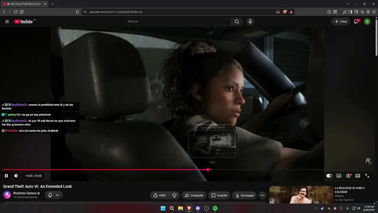The width and height of the screenshot is (378, 213).
Task: Open Brave Leo AI assistant
Action: 362,12
